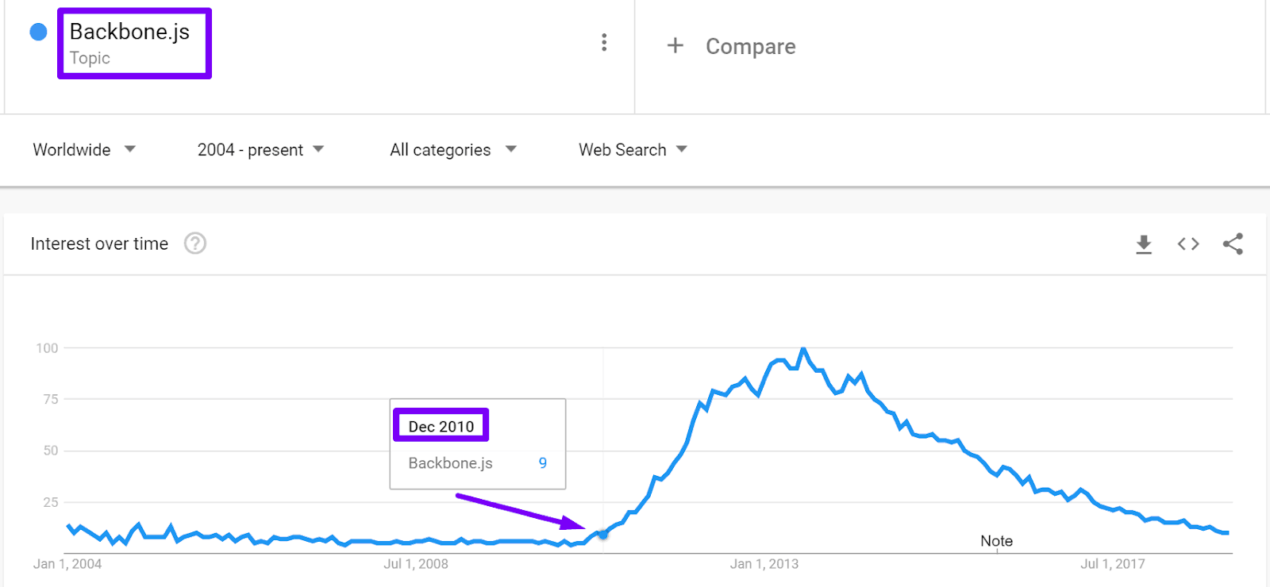Expand the All categories dropdown
This screenshot has width=1270, height=587.
[x=453, y=150]
